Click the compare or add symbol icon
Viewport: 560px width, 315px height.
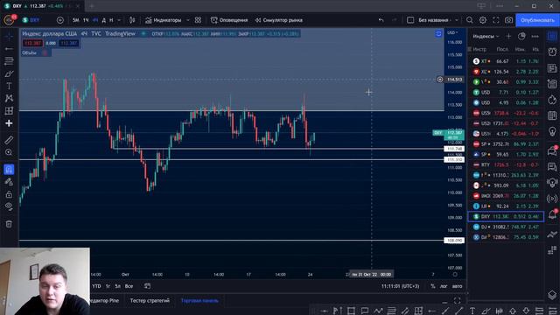[x=60, y=20]
